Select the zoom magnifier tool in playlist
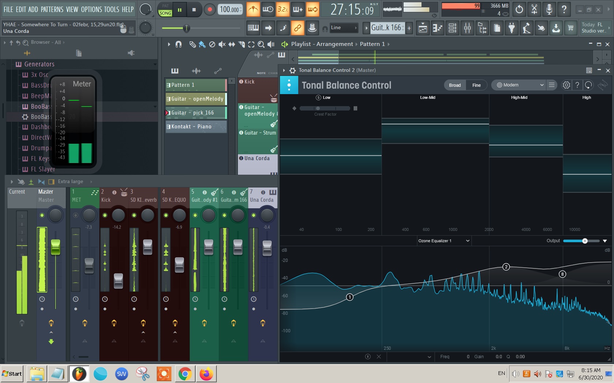614x383 pixels. tap(261, 44)
